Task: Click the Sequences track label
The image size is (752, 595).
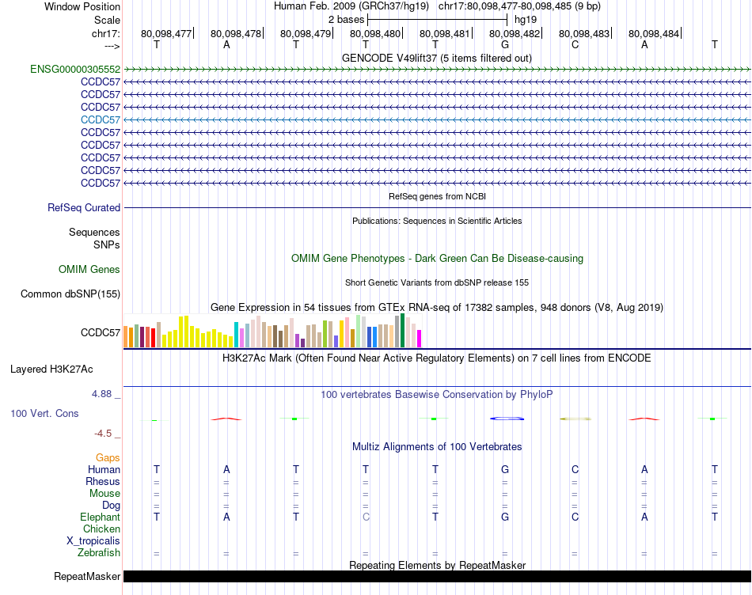Action: click(94, 232)
